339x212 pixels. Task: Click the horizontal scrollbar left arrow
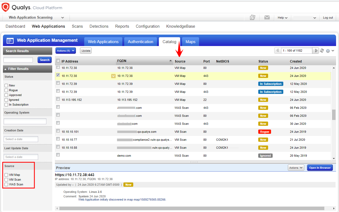pos(57,208)
